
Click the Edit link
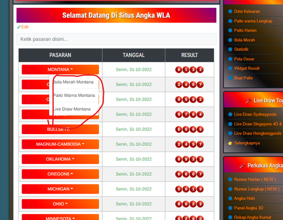[25, 27]
